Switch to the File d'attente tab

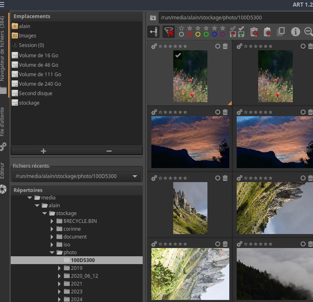coord(2,122)
